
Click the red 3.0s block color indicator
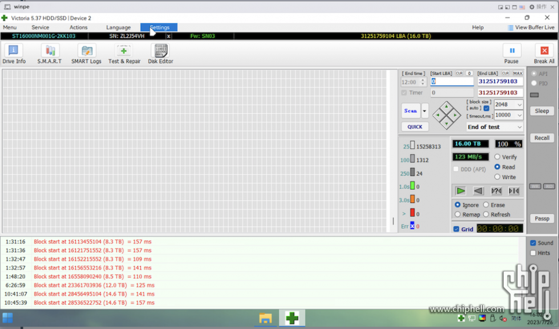tap(412, 199)
